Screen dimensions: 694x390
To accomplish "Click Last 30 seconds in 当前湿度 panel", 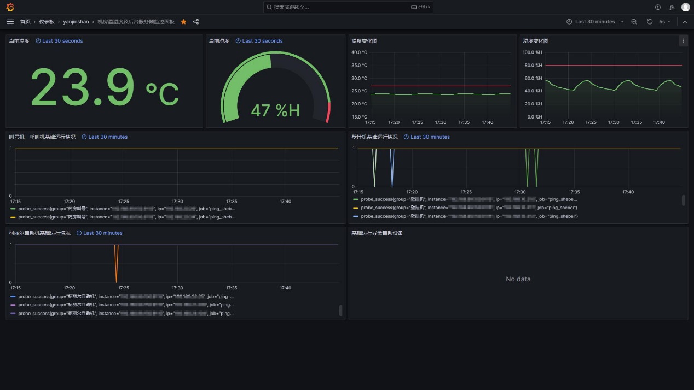I will (x=262, y=41).
